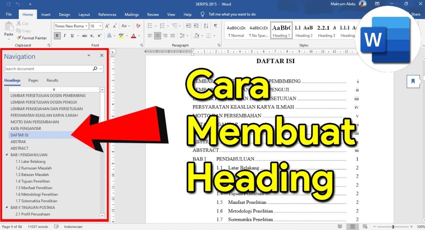Apply center alignment to the paragraph
Screen dimensions: 425x230
[x=157, y=35]
